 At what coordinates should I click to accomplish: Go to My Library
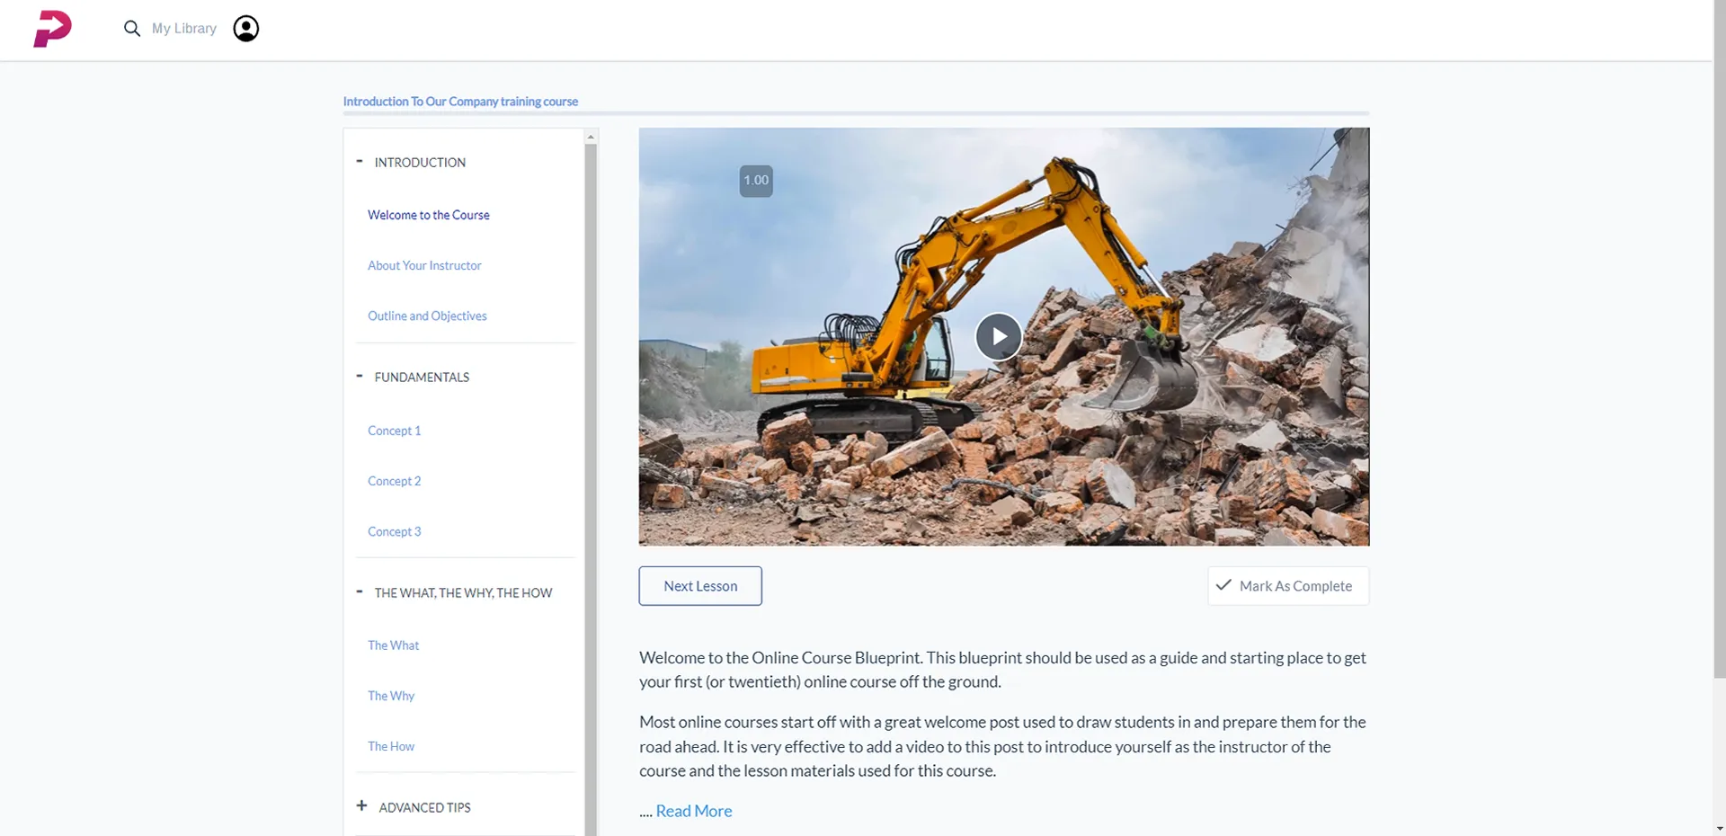(184, 29)
